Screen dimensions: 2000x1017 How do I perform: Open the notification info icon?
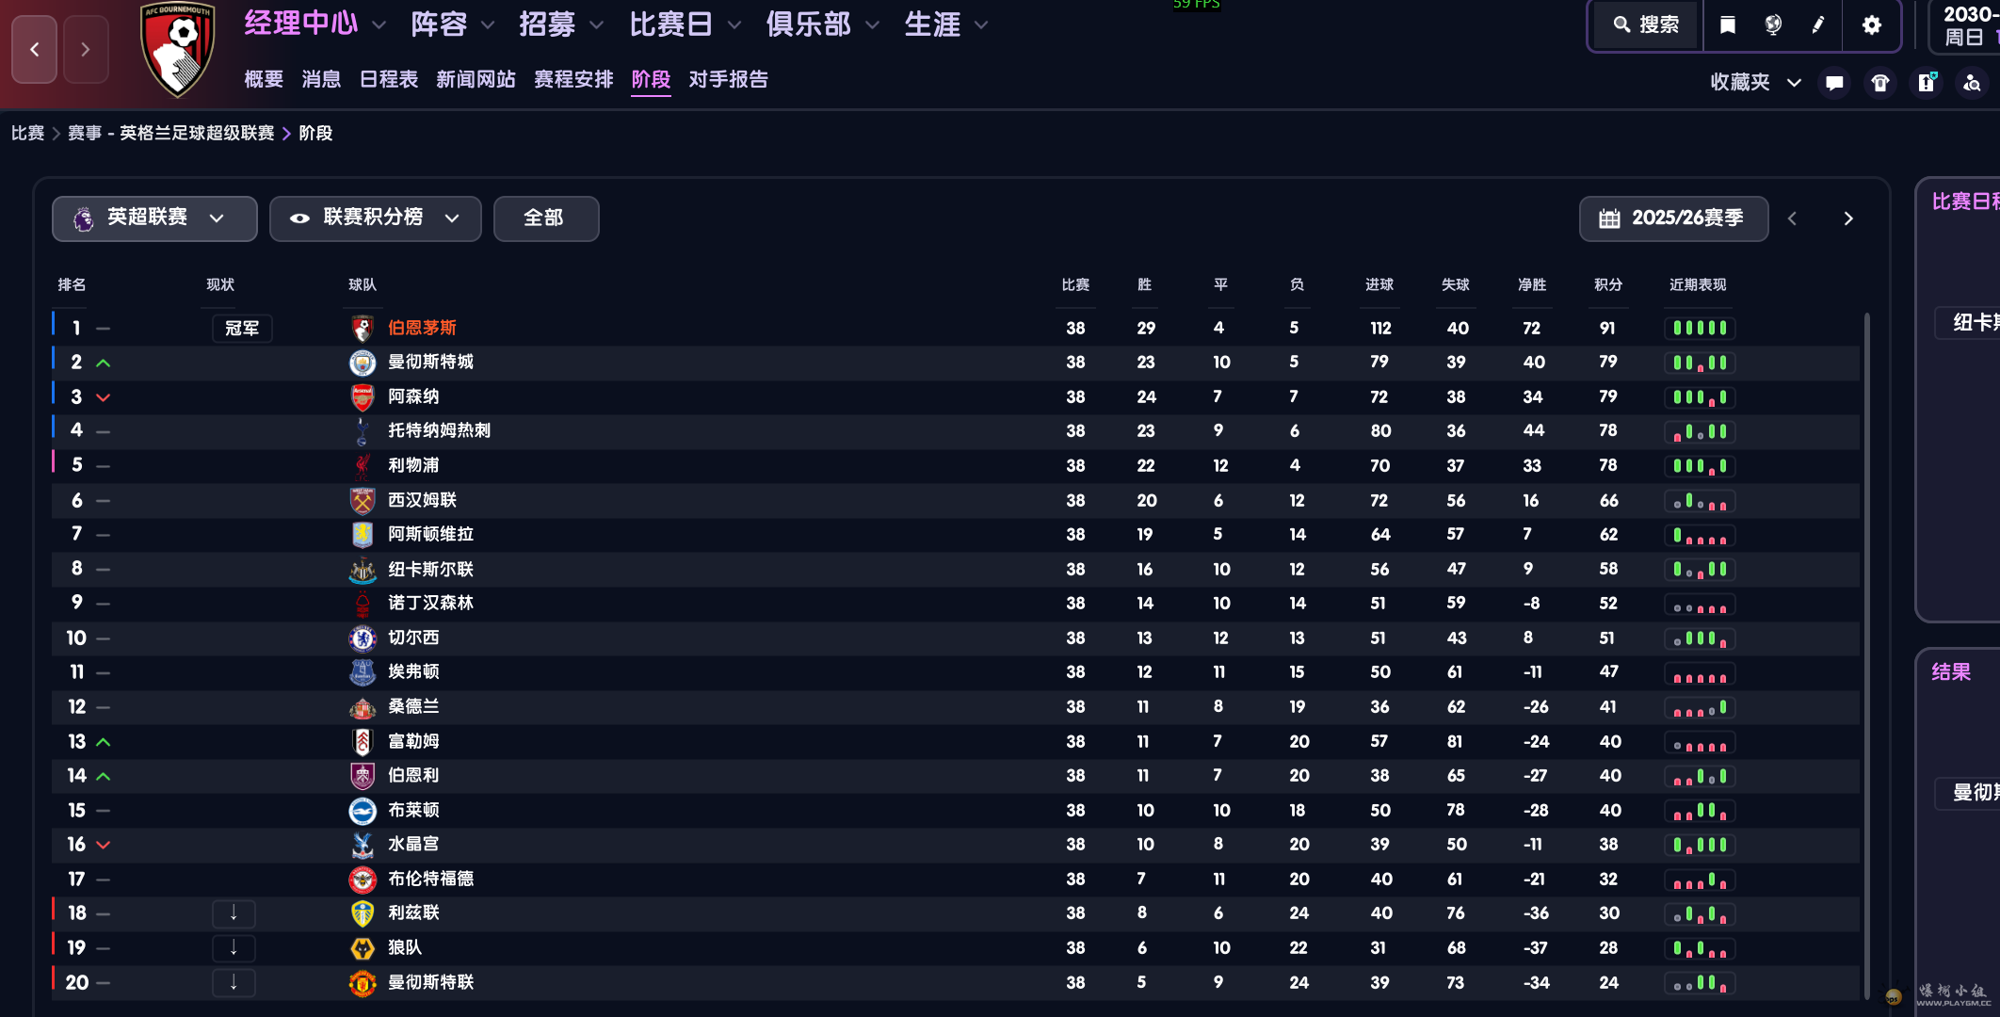click(1927, 83)
